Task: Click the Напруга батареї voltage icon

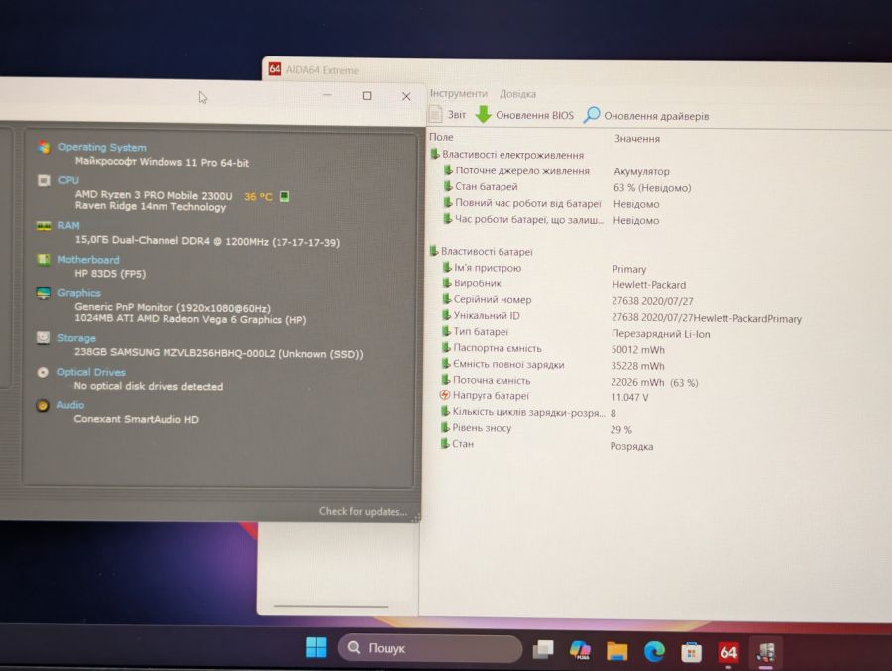Action: [x=444, y=395]
